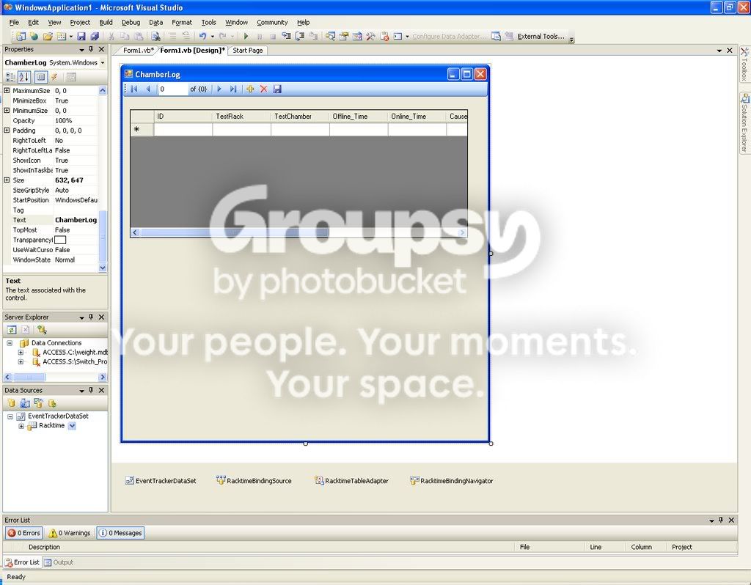Select the EventTrackerDataSet tray component
This screenshot has height=585, width=751.
(x=161, y=481)
